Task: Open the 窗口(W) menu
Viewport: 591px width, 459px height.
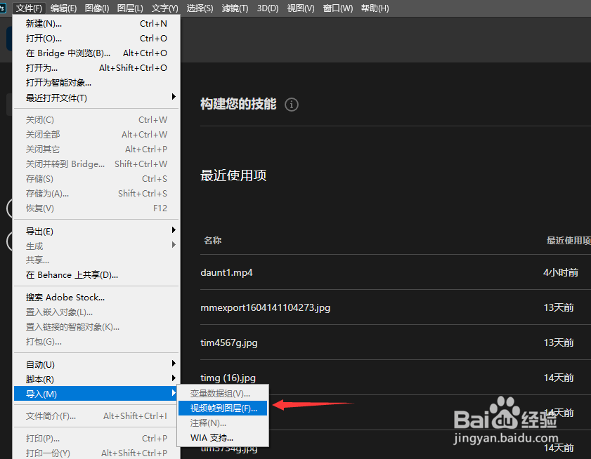Action: click(x=337, y=8)
